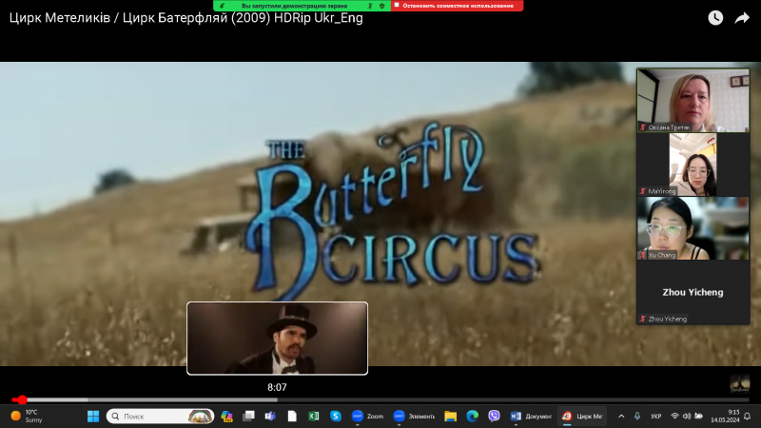Switch to the Zoom window in taskbar

(367, 417)
